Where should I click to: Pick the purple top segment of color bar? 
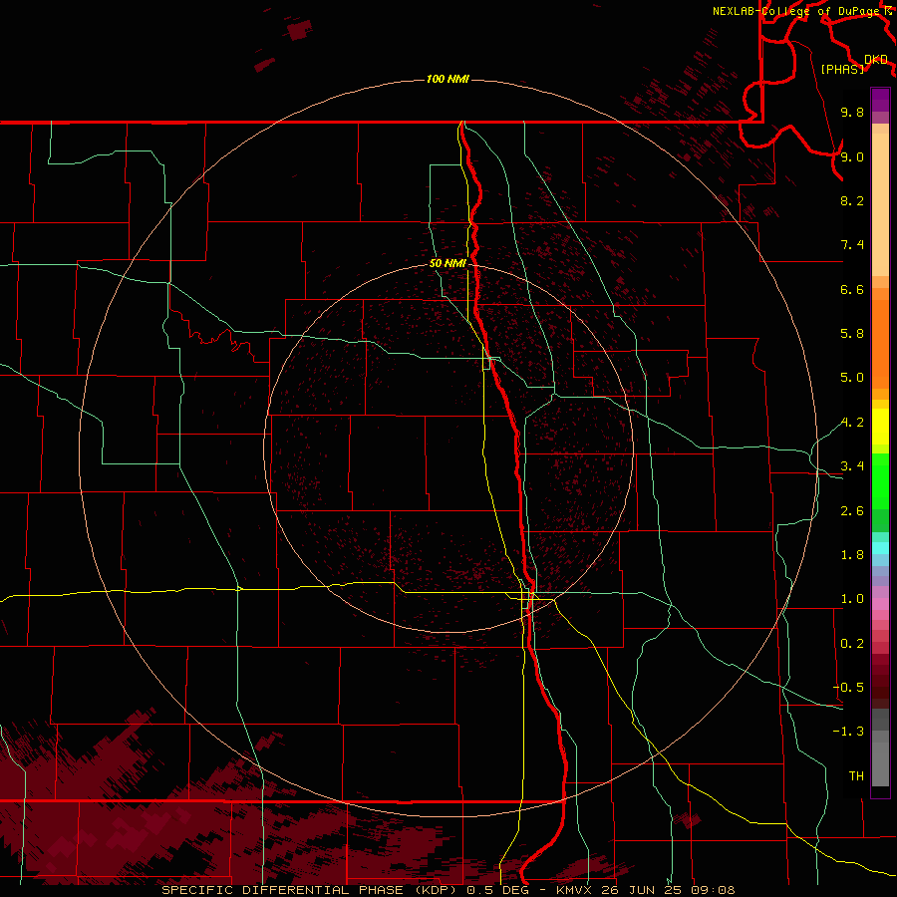click(880, 100)
